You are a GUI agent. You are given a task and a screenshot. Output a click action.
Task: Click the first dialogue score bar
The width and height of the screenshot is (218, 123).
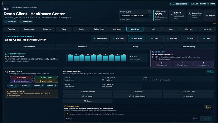point(70,58)
